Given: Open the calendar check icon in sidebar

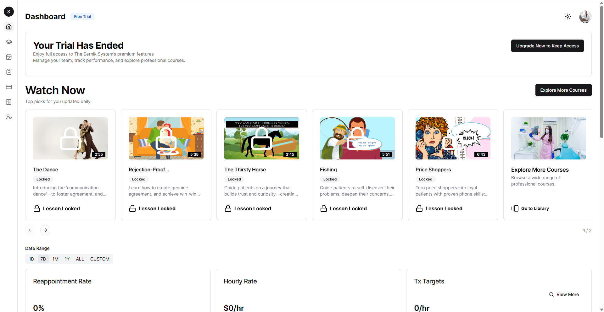Looking at the screenshot, I should (x=9, y=57).
